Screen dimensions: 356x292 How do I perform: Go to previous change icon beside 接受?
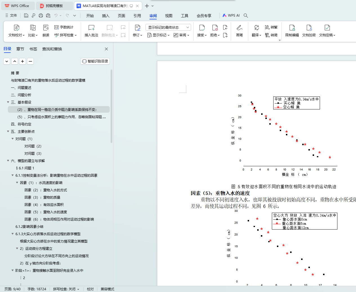(225, 27)
